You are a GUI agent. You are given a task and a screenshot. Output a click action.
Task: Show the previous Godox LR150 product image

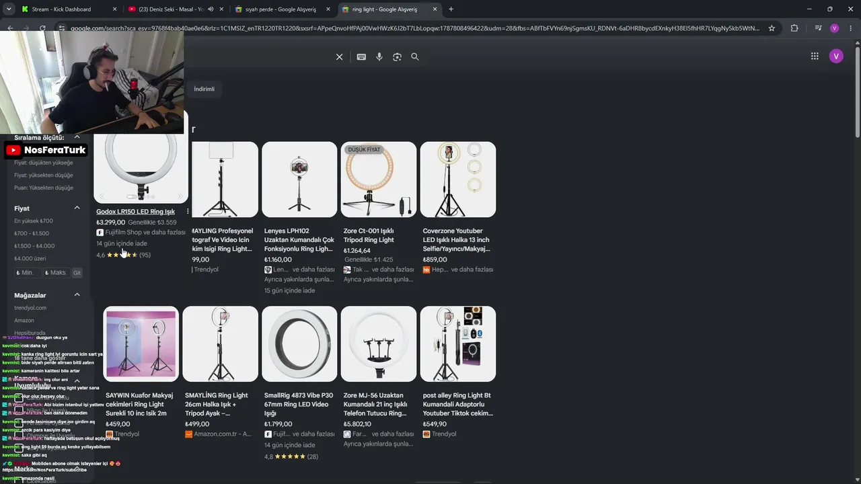tap(102, 197)
